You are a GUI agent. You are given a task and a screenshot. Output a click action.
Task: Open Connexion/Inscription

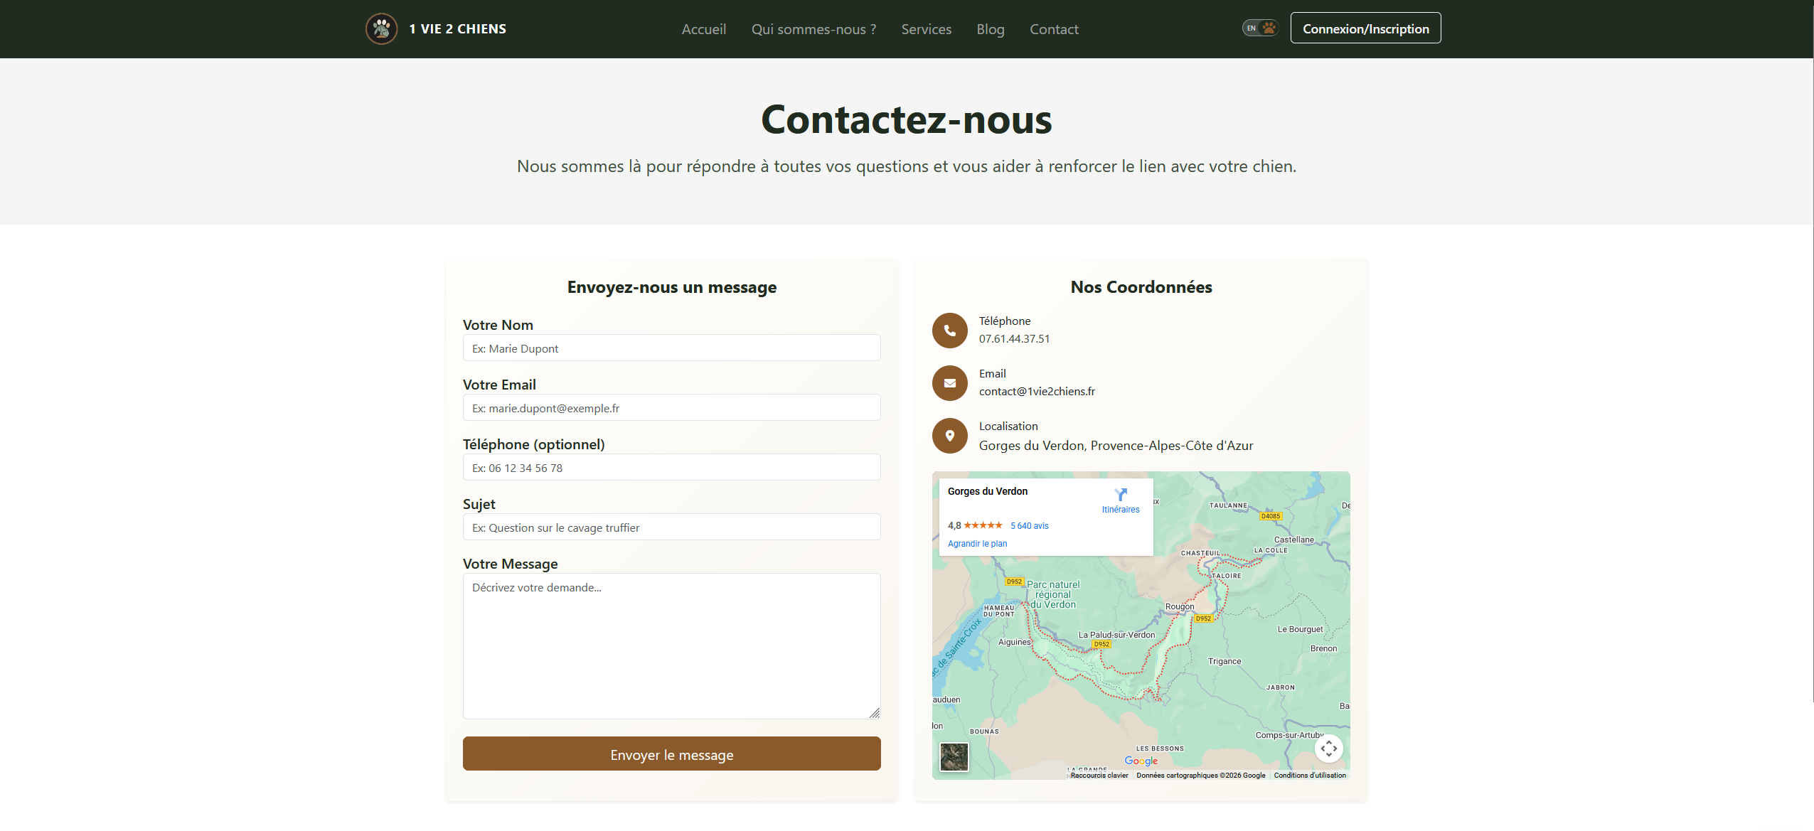(1365, 28)
